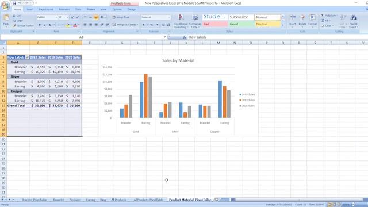Apply percent style number format

(x=152, y=25)
